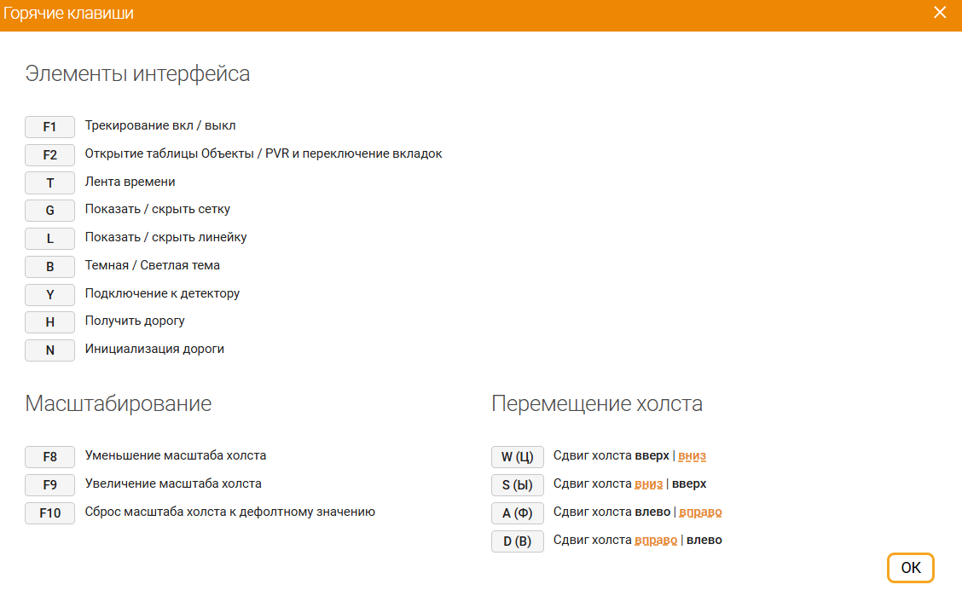Click the F2 key badge for Objects/PVR table
Screen dimensions: 962x602
pos(49,154)
